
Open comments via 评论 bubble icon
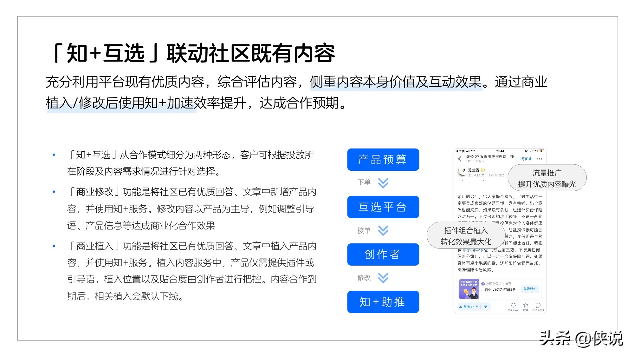(538, 305)
